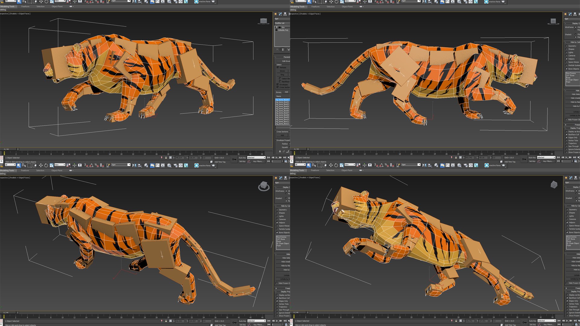Toggle the Helpers checkbox in top-right Hide by Category

(566, 59)
